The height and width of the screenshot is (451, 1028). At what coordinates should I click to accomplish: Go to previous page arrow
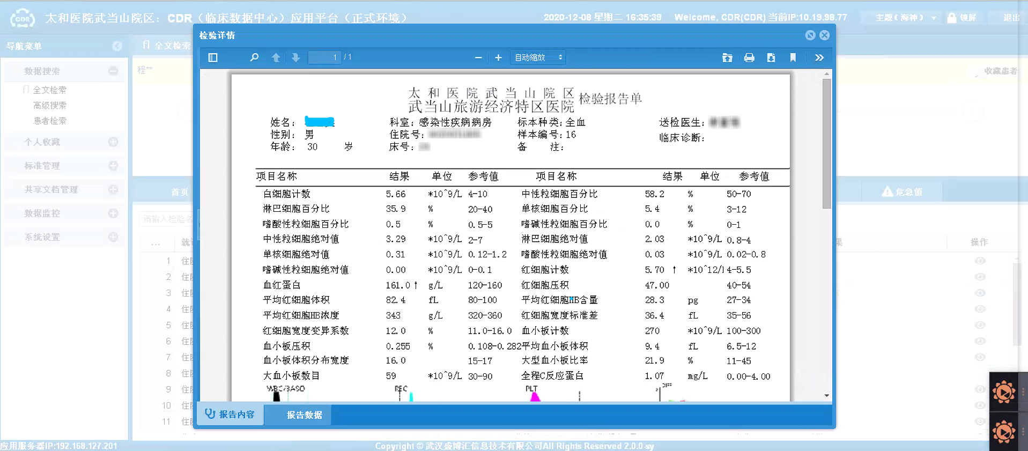[x=276, y=57]
